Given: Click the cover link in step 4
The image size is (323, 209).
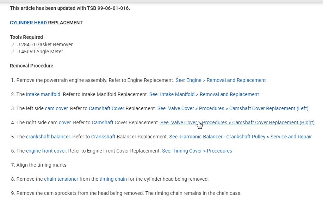Looking at the screenshot, I should (65, 123).
